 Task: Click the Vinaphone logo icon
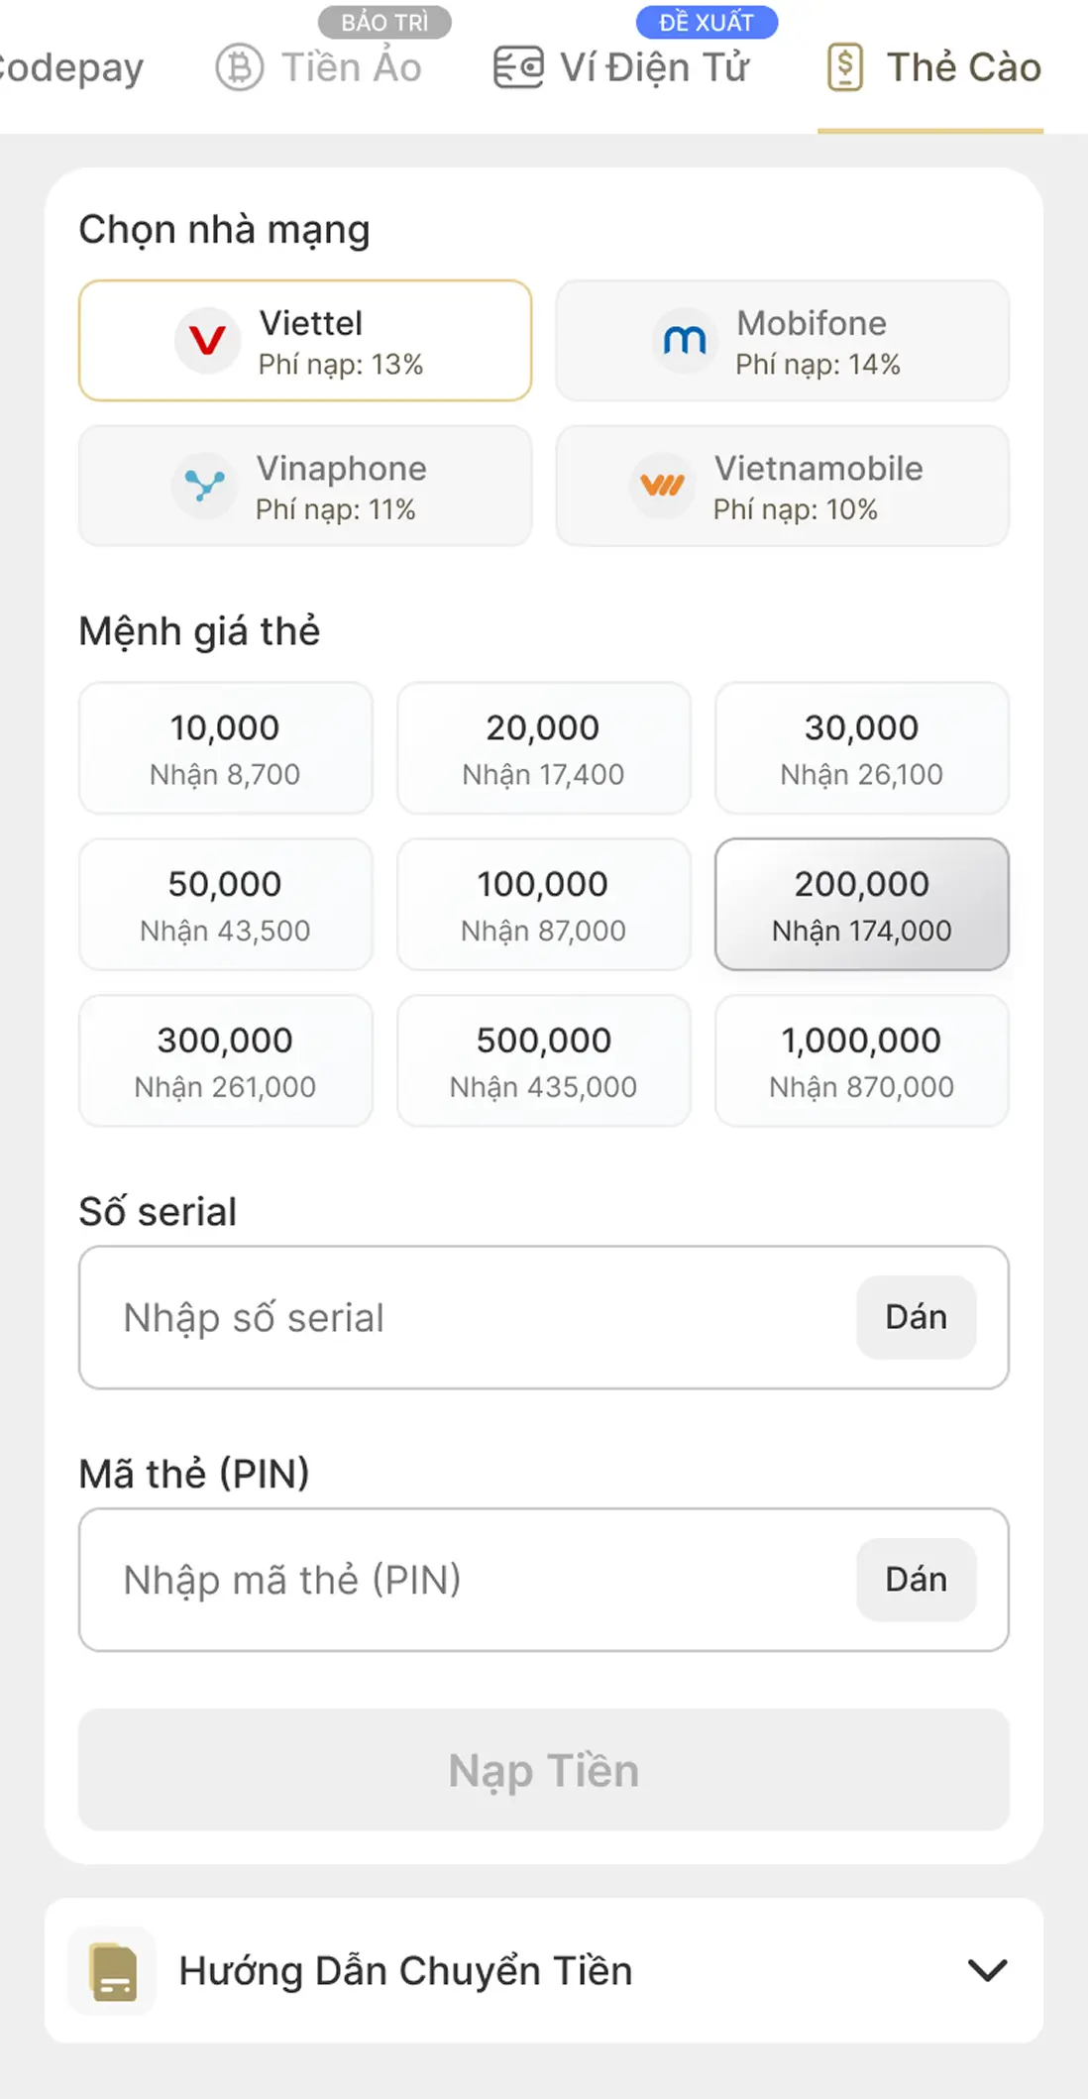[204, 486]
